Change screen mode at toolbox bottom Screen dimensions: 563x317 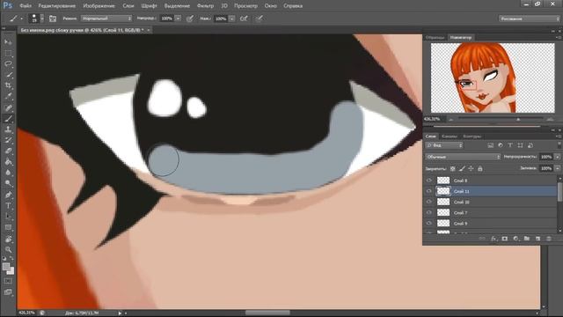[x=8, y=292]
